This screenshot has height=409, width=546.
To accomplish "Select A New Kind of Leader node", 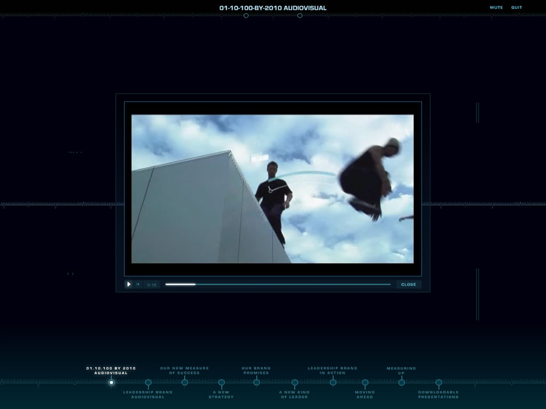I will pos(294,382).
